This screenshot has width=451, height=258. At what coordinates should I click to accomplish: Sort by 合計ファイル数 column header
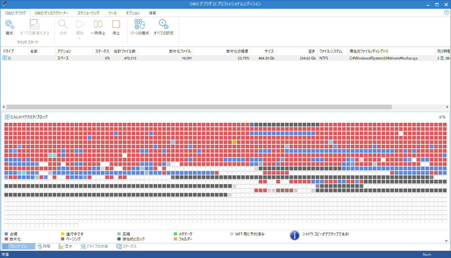pos(125,51)
